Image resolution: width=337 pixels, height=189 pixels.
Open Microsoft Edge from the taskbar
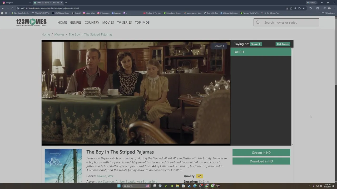[195, 186]
